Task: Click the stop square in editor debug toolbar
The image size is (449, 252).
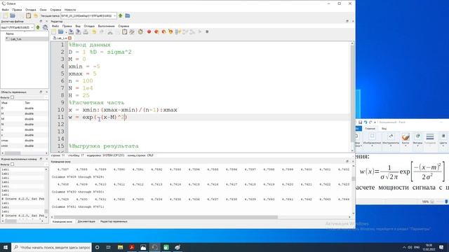Action: click(207, 31)
